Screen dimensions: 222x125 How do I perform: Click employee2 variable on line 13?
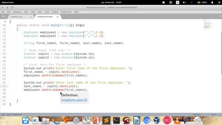click(48, 36)
